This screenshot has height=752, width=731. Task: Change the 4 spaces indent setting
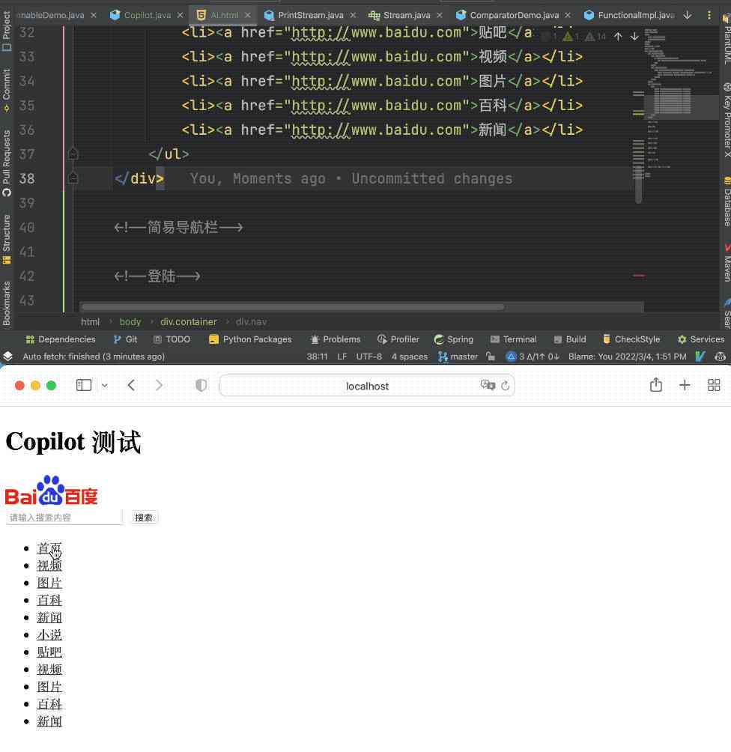pyautogui.click(x=409, y=357)
